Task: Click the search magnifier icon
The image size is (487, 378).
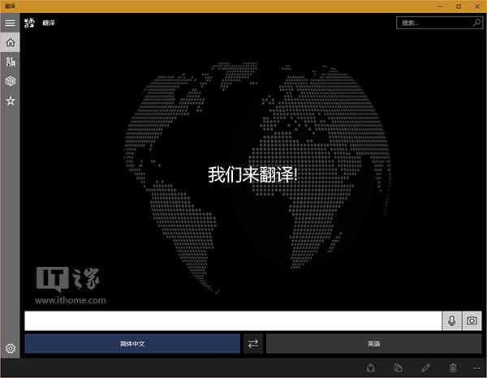Action: click(x=475, y=23)
